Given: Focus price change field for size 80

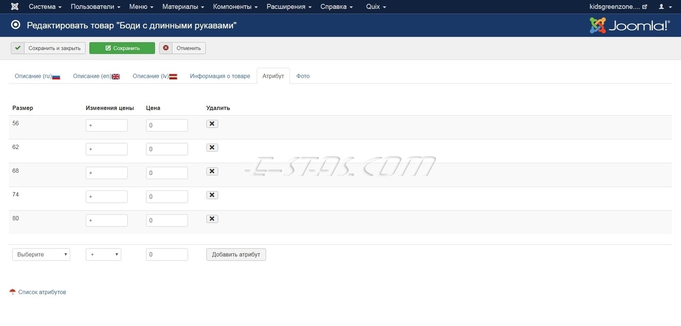Looking at the screenshot, I should [x=106, y=220].
